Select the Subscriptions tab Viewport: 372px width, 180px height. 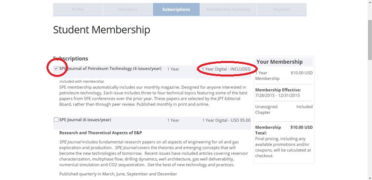click(176, 10)
